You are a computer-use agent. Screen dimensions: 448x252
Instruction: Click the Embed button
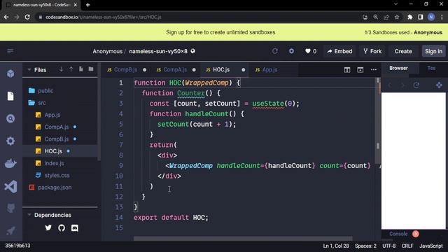(339, 51)
